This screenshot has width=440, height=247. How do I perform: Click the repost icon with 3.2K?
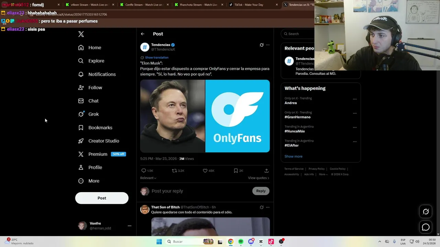point(174,170)
